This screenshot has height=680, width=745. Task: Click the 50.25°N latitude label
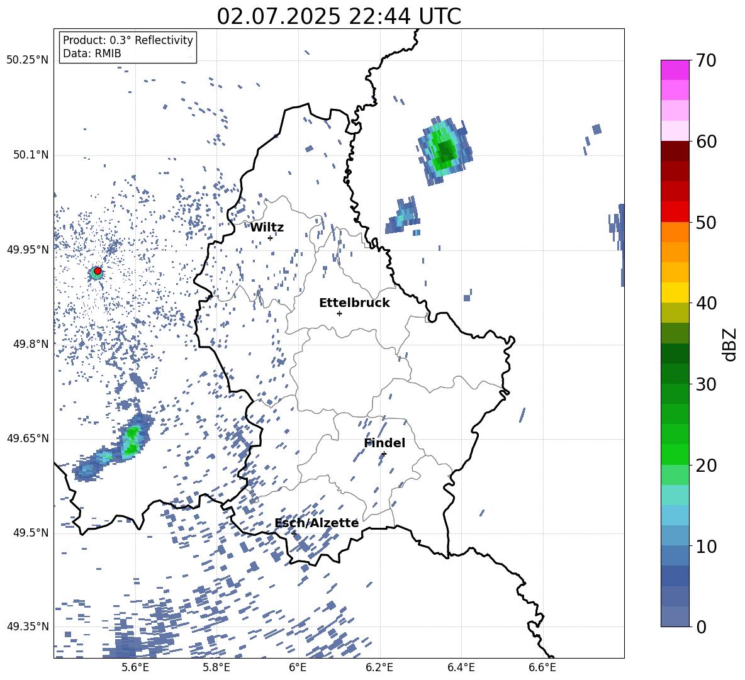click(28, 60)
